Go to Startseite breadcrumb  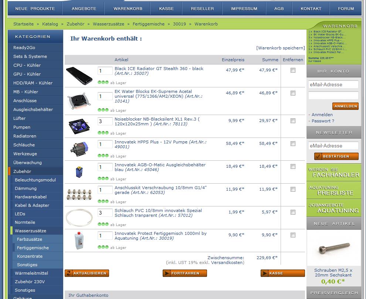(x=23, y=24)
